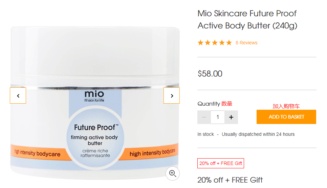Screen dimensions: 327x188
Task: Open the 8 Reviews link
Action: pos(246,43)
